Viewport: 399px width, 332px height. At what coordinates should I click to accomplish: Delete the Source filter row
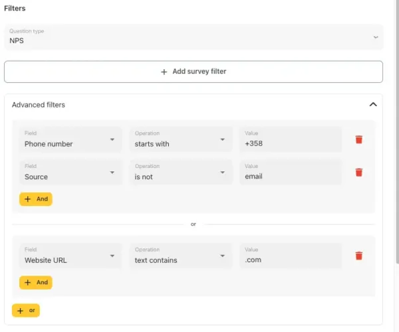click(x=359, y=172)
